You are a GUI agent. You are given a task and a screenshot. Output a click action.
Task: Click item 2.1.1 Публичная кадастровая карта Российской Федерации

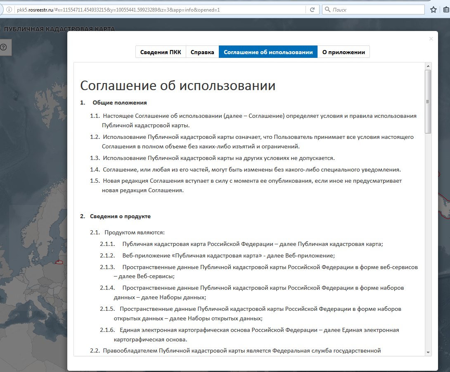tap(242, 244)
